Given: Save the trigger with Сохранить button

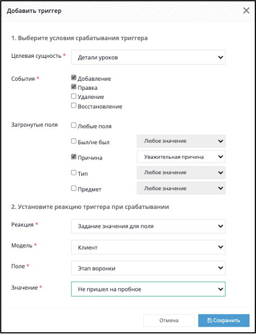Looking at the screenshot, I should (223, 321).
